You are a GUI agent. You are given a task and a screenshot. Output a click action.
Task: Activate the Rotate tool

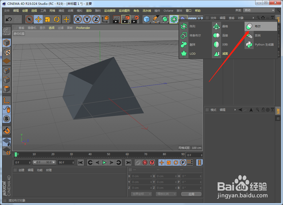point(57,19)
